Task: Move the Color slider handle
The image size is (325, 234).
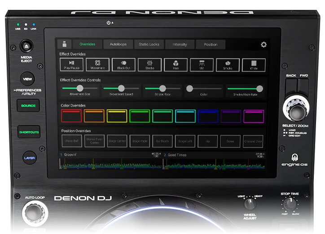Action: coord(189,89)
